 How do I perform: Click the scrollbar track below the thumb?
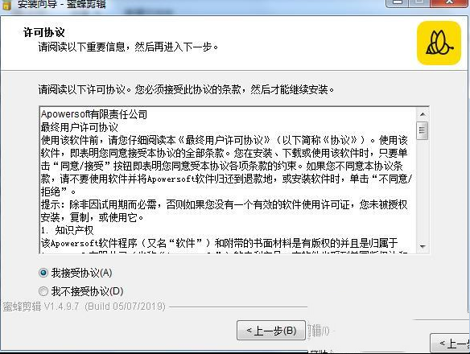pos(423,190)
